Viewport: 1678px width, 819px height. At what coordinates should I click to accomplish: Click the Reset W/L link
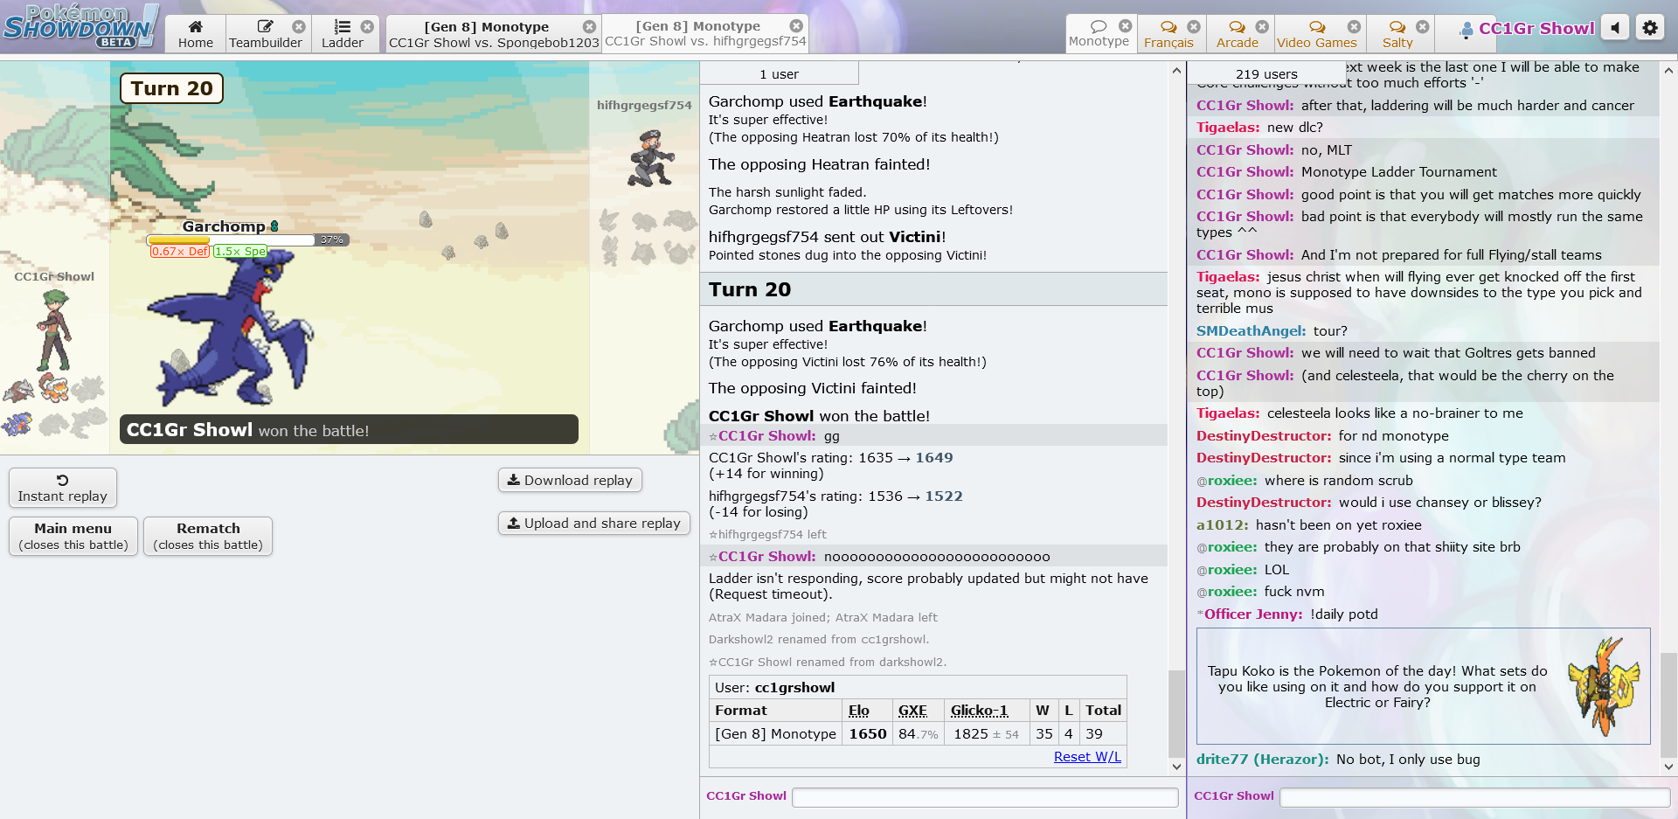pos(1087,757)
